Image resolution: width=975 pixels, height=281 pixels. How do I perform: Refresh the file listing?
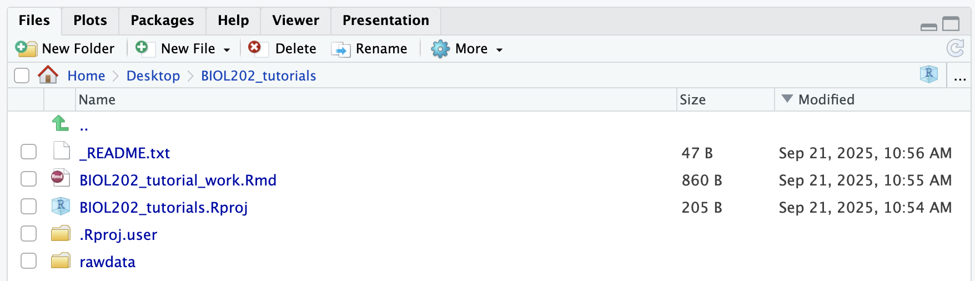point(955,49)
